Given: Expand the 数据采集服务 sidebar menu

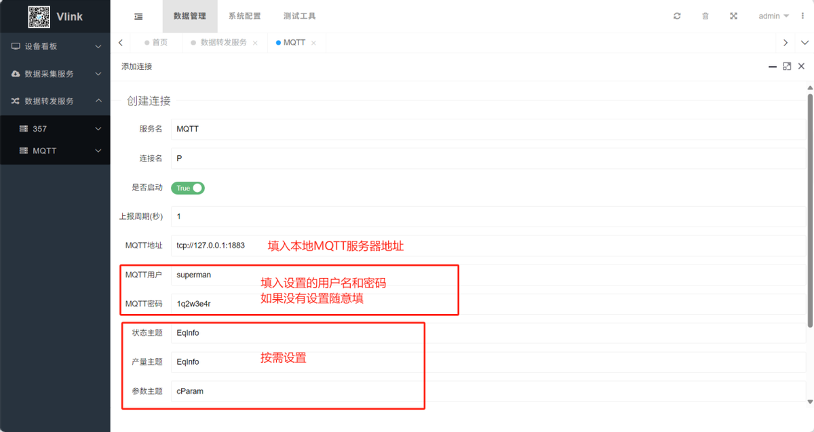Looking at the screenshot, I should click(55, 73).
